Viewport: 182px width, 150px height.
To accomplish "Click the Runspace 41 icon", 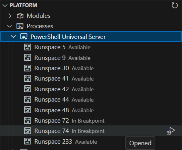I will [27, 79].
